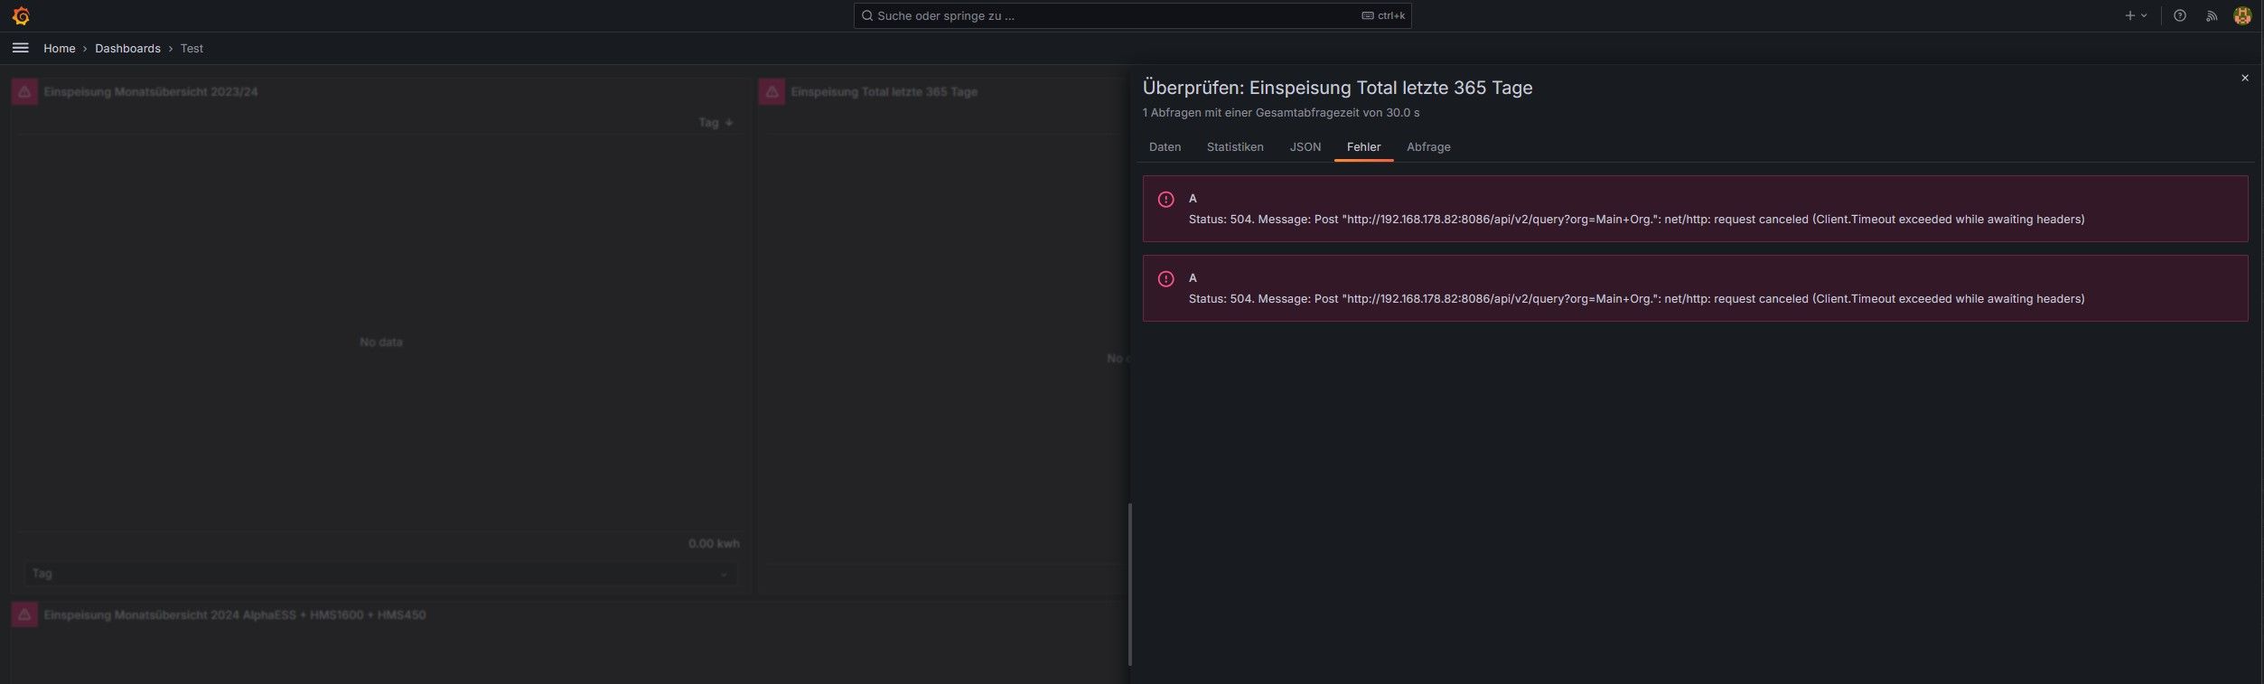2264x684 pixels.
Task: Open the hamburger navigation menu
Action: coord(20,48)
